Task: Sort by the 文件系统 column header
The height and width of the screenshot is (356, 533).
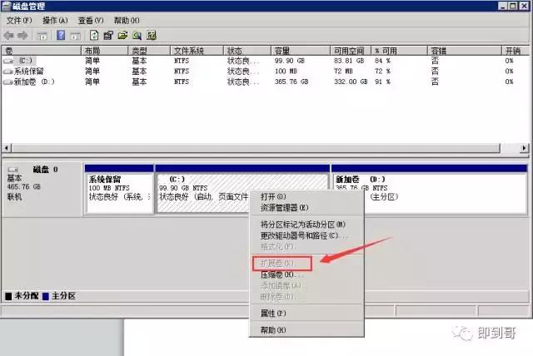Action: 197,51
